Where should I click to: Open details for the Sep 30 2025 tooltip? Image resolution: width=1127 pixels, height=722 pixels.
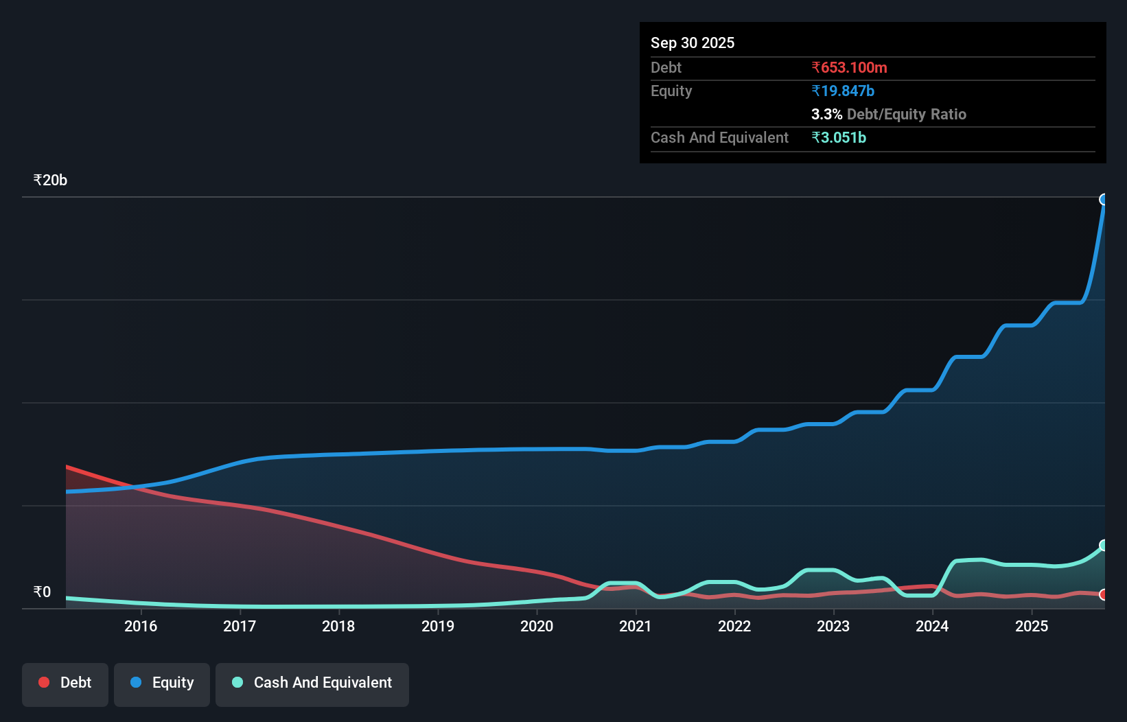click(x=693, y=43)
